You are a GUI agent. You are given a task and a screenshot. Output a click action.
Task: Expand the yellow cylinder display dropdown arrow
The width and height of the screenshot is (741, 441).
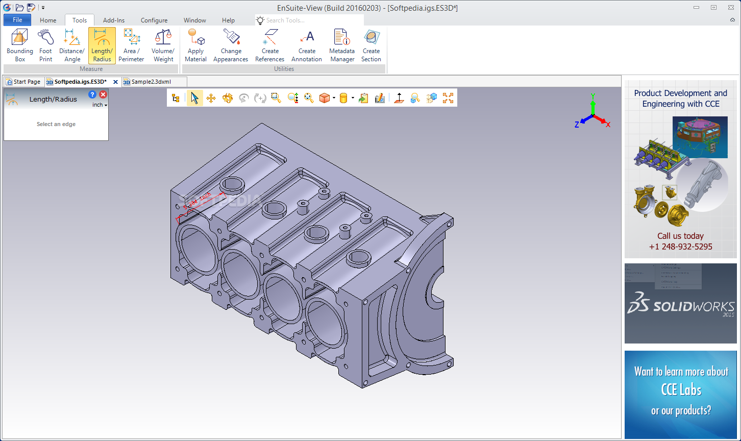click(353, 98)
